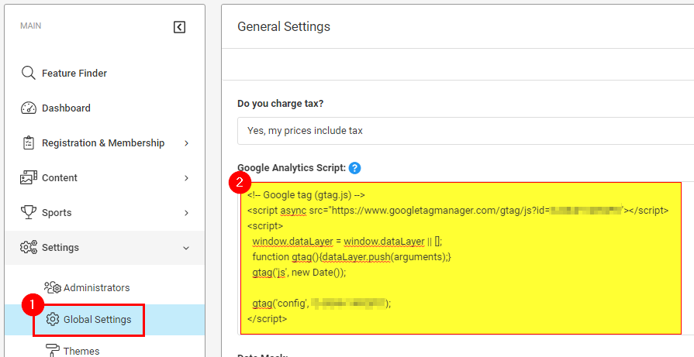Expand Registration & Membership chevron
This screenshot has height=357, width=694.
pos(186,143)
